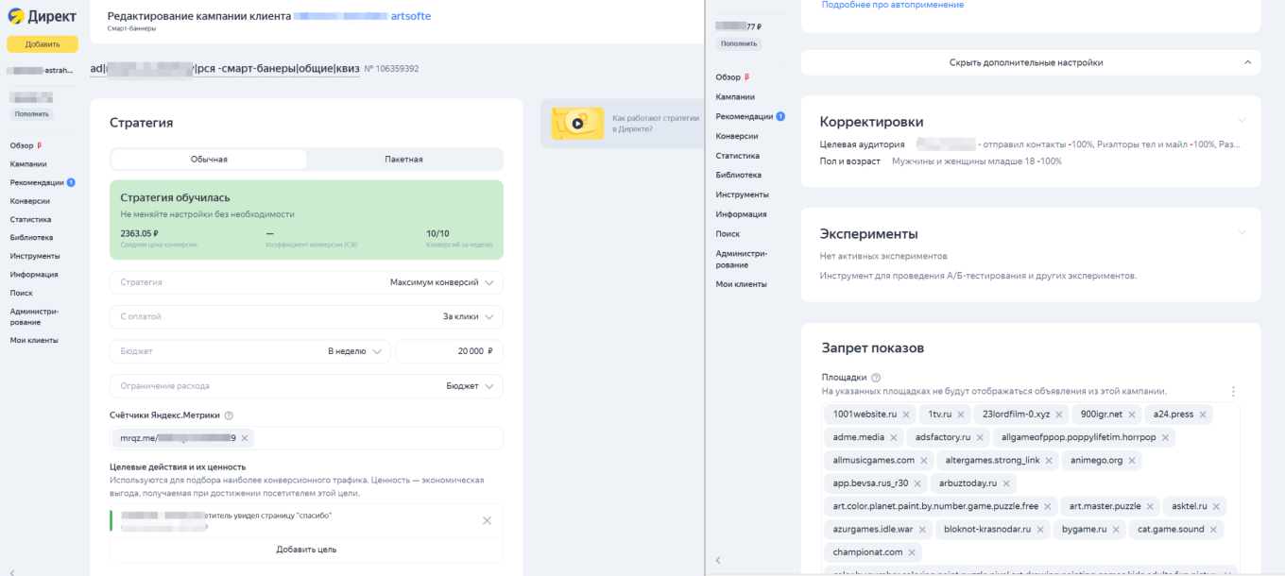
Task: Open the three-dot menu beside Площадки
Action: click(1231, 390)
